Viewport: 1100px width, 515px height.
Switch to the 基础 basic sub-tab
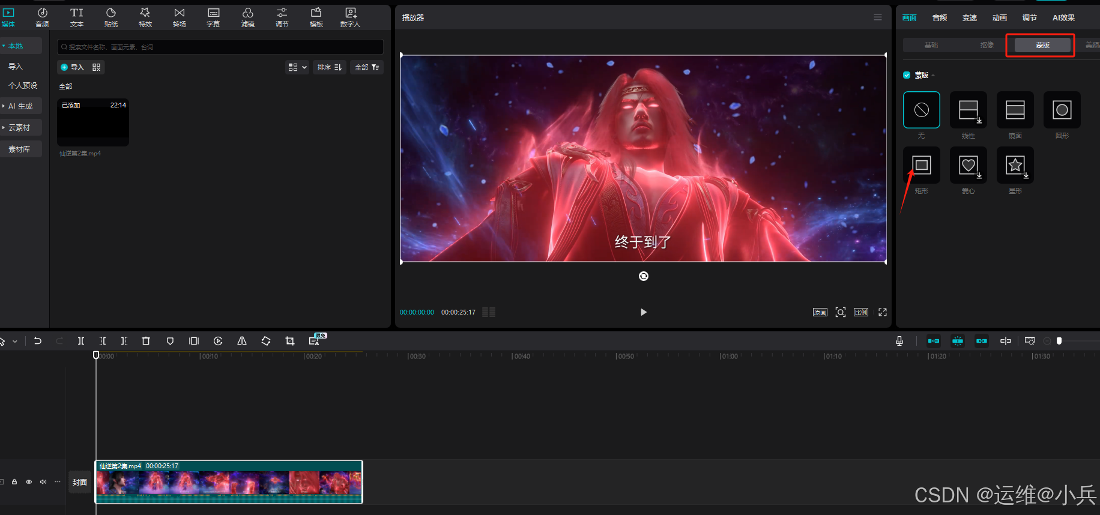931,45
